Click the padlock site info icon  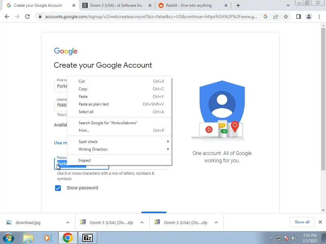point(40,17)
